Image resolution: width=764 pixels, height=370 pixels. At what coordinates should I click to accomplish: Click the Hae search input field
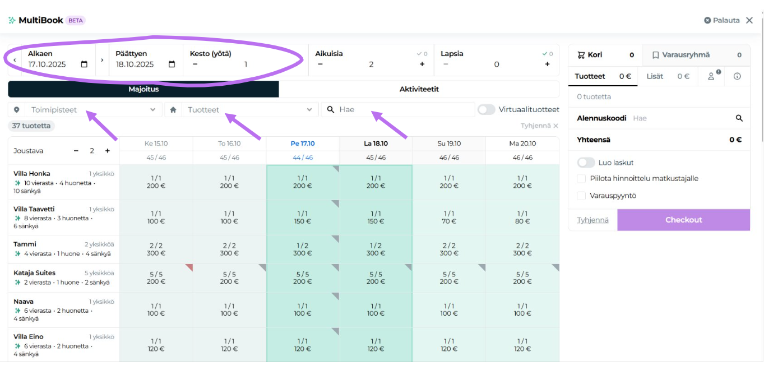404,110
